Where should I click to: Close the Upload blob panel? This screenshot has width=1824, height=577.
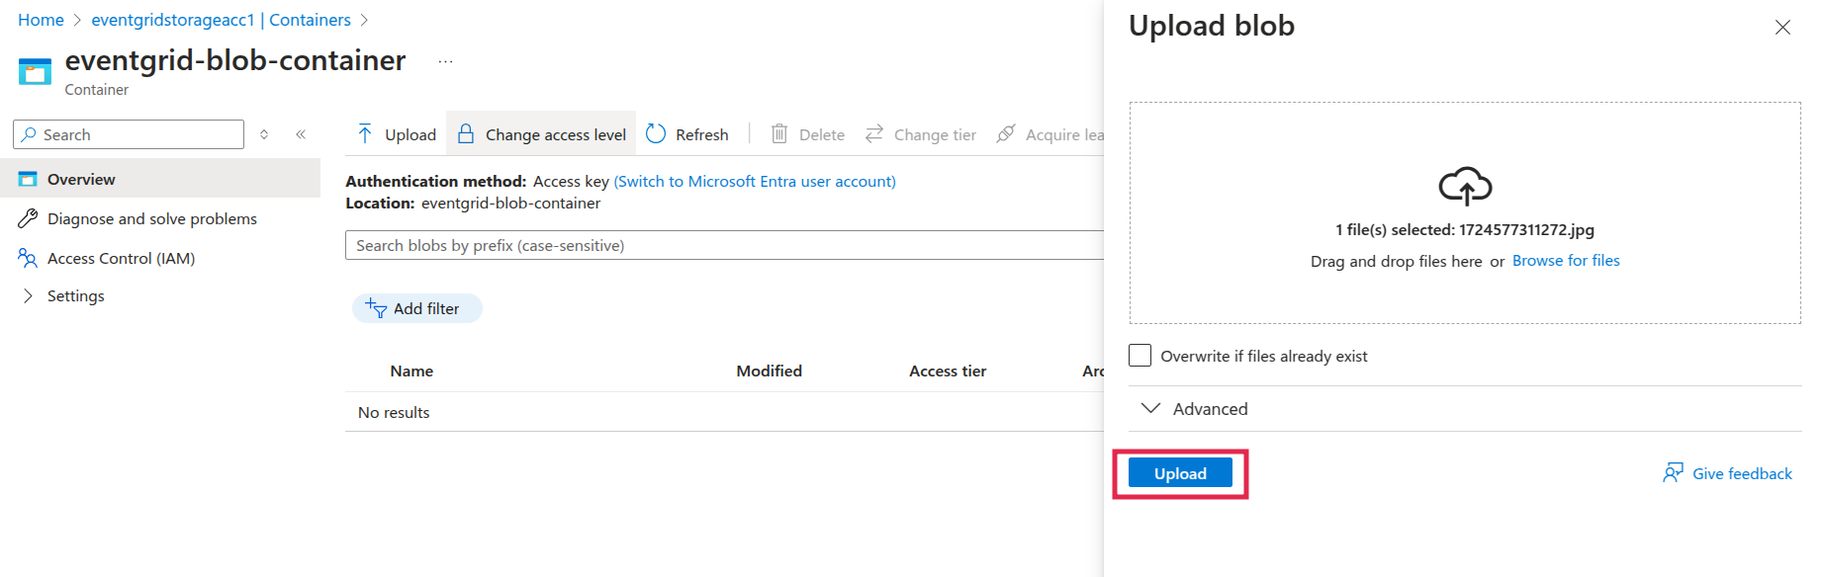point(1782,28)
